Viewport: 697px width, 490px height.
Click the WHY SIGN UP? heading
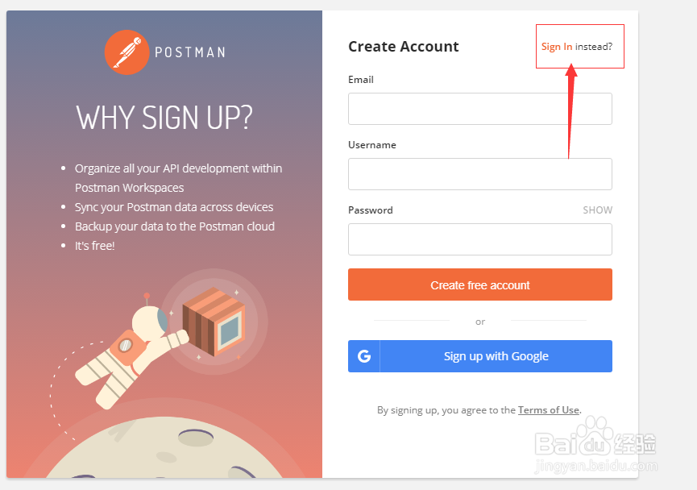(164, 118)
